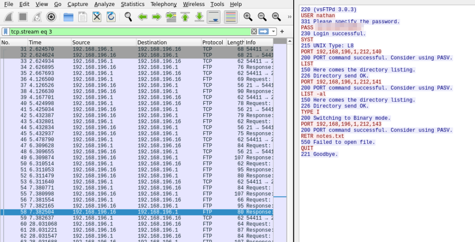
Task: Open the Help menu
Action: (x=236, y=4)
